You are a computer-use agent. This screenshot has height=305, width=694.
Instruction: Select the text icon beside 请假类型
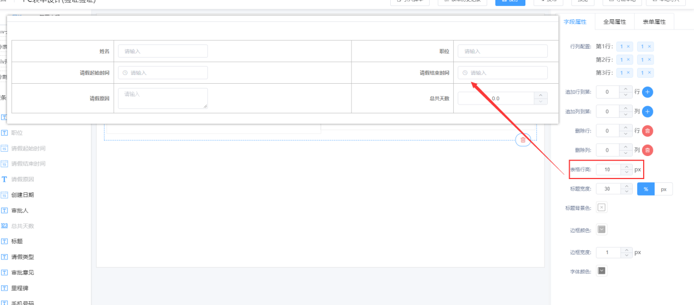coord(4,257)
